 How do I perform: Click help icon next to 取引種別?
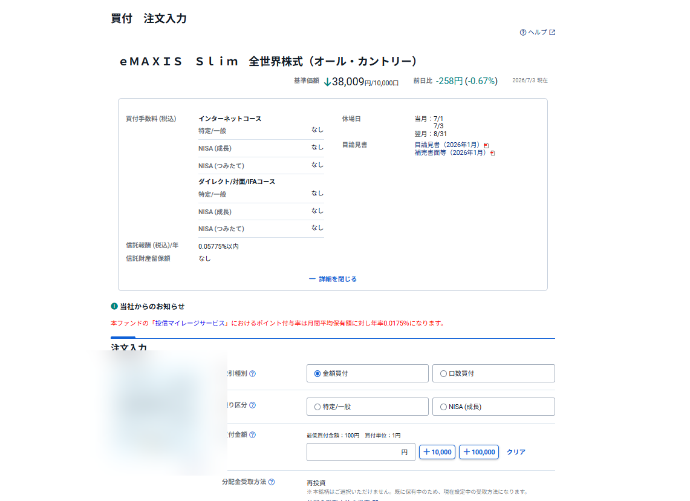(x=253, y=374)
